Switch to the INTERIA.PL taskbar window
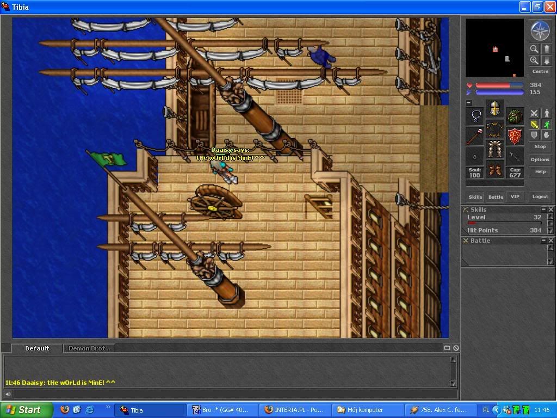 coord(294,410)
